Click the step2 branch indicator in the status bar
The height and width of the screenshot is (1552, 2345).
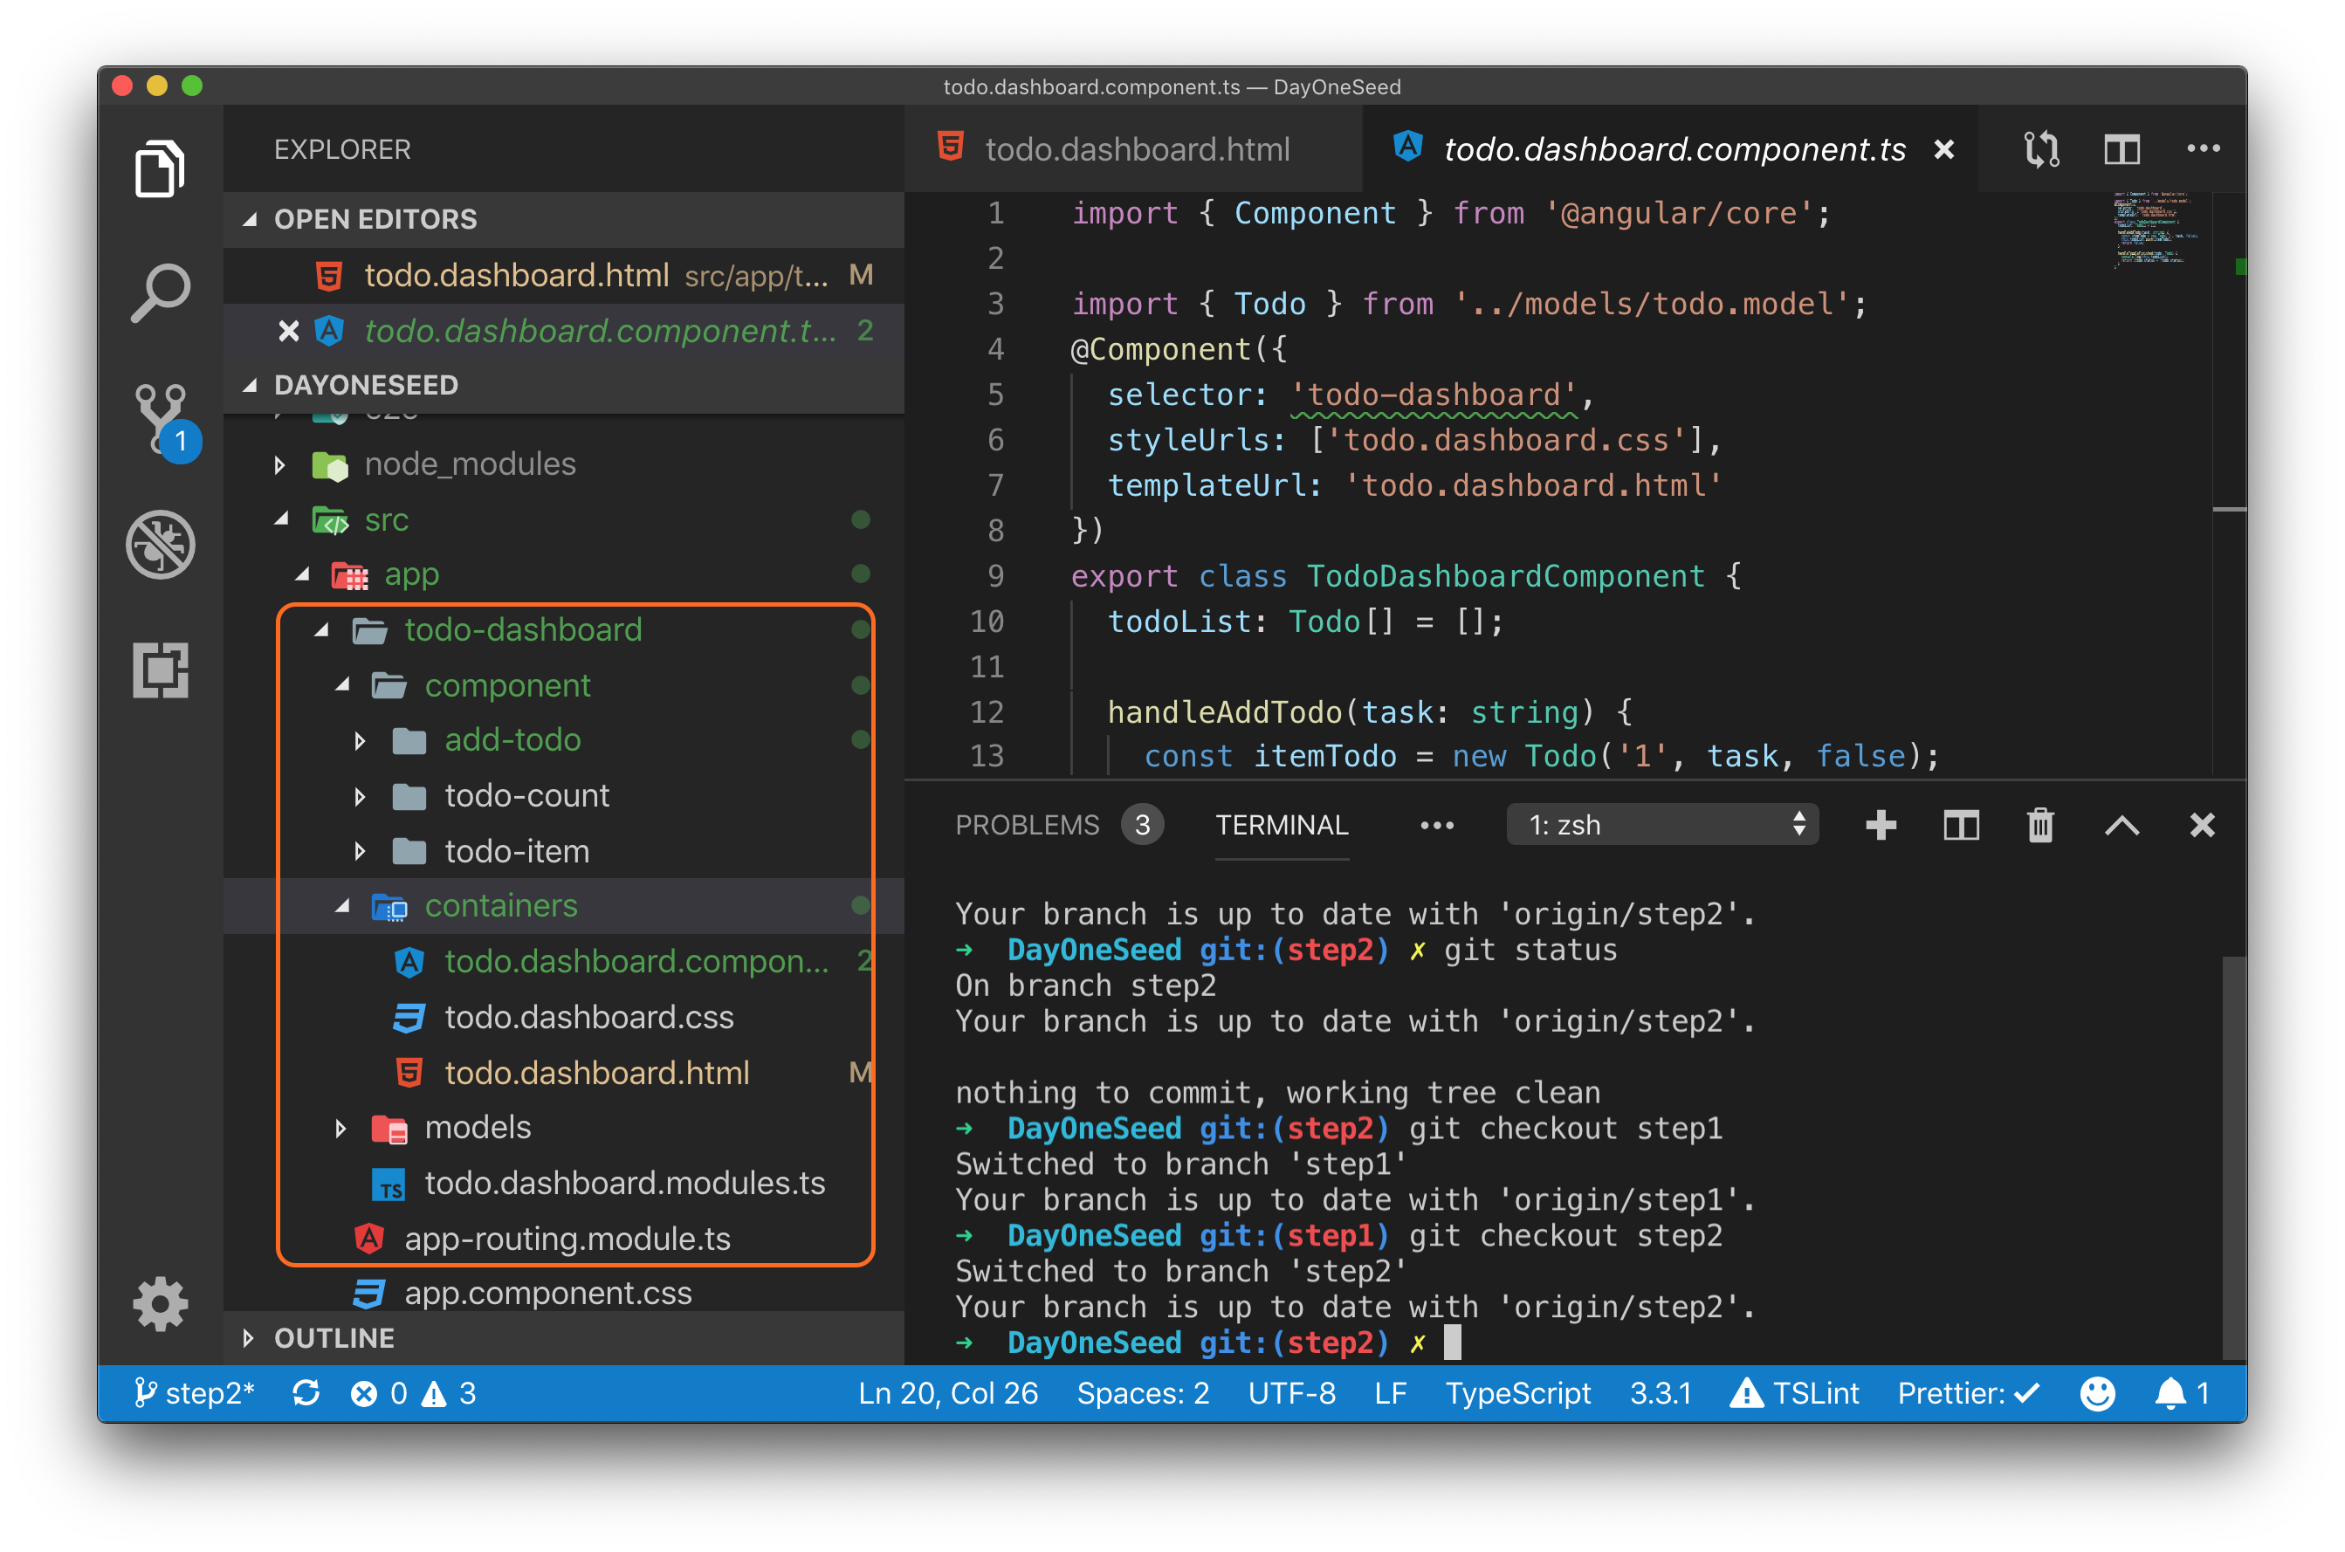194,1394
